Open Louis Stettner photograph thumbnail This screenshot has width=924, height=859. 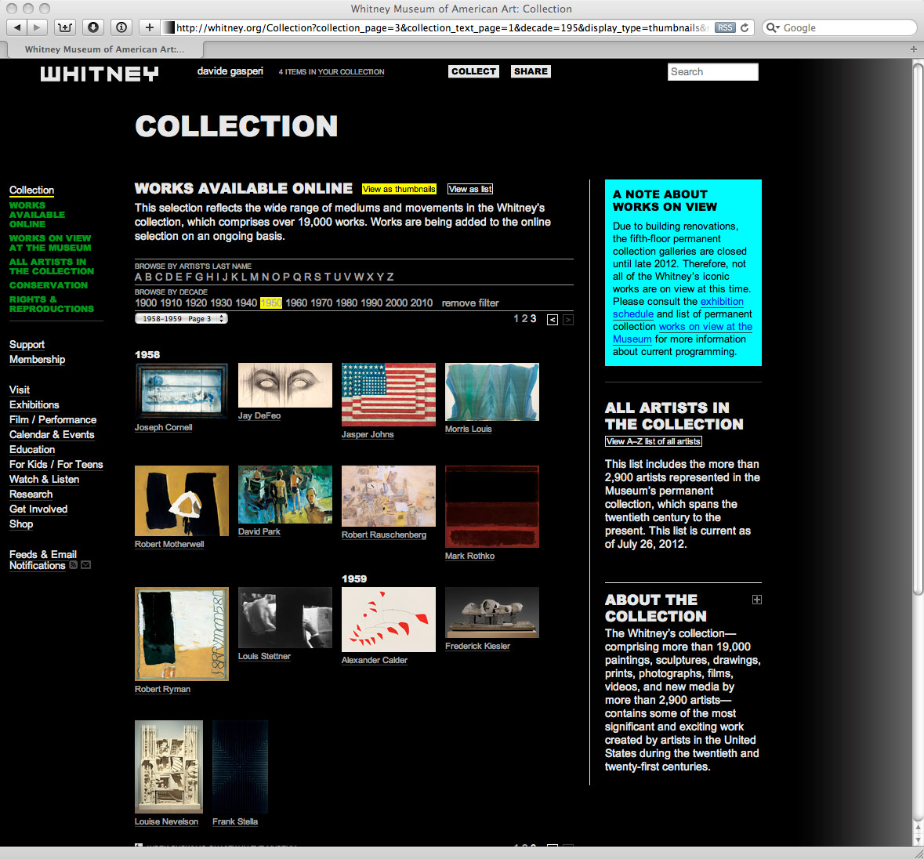click(285, 618)
